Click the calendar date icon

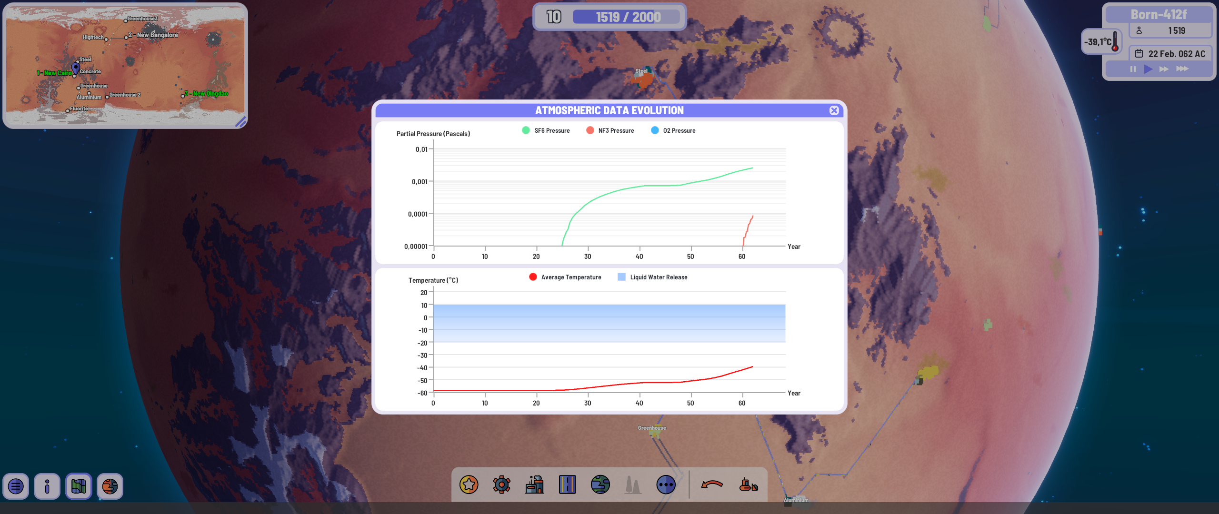click(x=1139, y=53)
